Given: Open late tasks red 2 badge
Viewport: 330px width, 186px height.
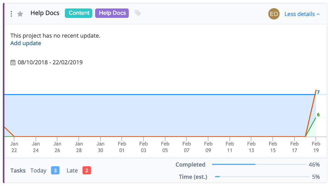Looking at the screenshot, I should 87,171.
